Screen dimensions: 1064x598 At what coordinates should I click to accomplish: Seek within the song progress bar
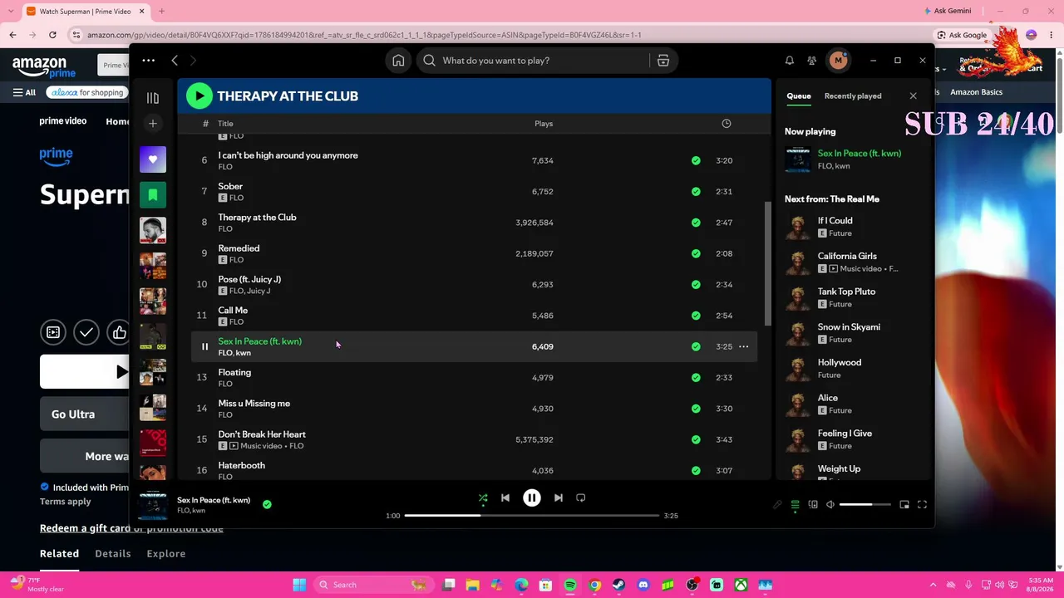pyautogui.click(x=531, y=516)
